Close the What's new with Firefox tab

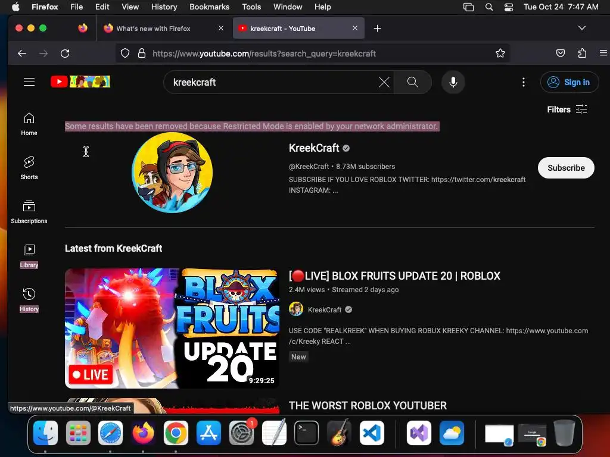click(x=221, y=28)
